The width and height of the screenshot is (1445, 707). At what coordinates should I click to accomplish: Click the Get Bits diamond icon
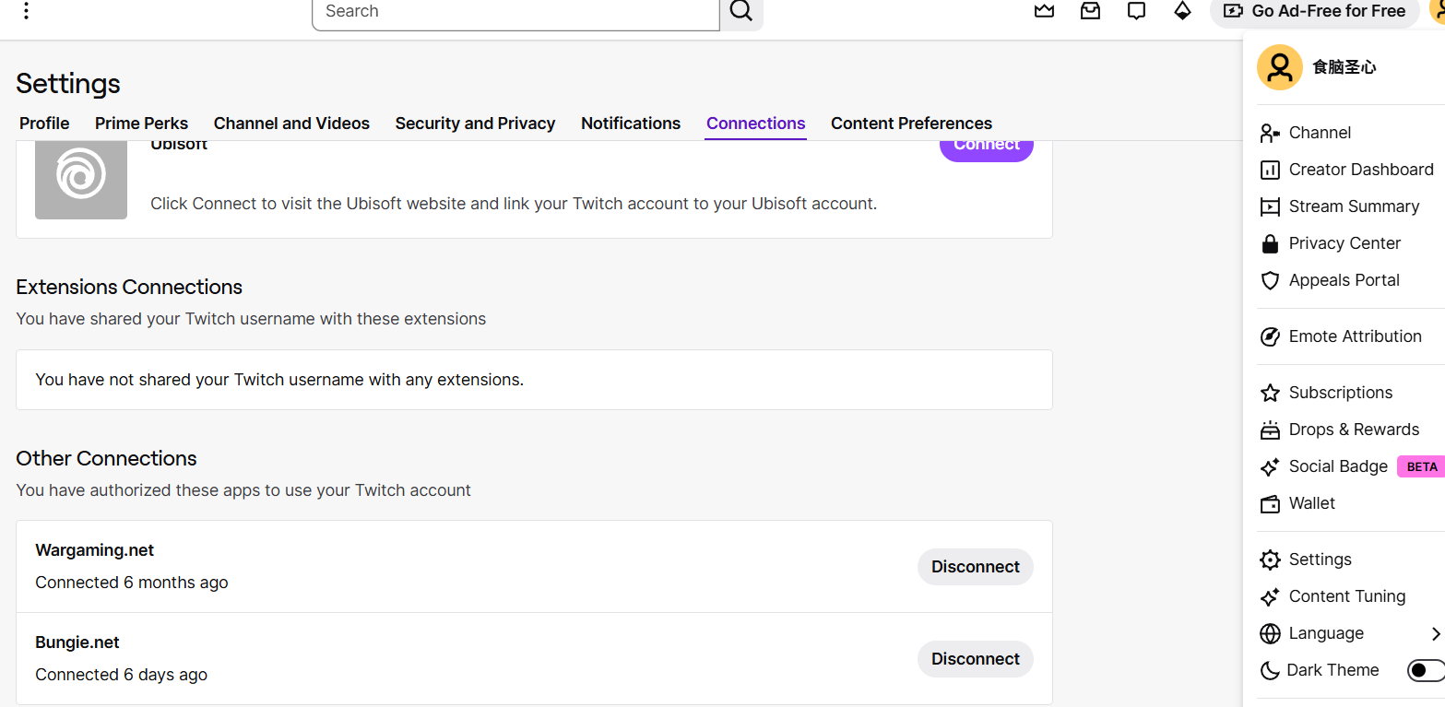coord(1182,11)
